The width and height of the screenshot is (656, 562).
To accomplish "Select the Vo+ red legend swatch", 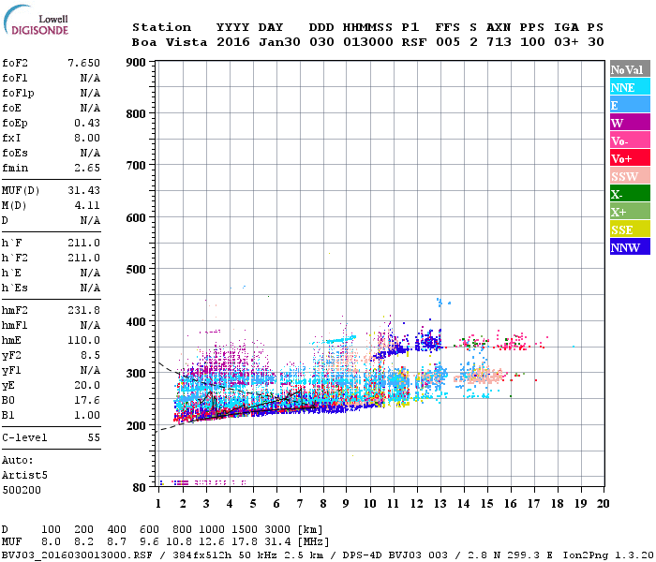I will pos(630,158).
